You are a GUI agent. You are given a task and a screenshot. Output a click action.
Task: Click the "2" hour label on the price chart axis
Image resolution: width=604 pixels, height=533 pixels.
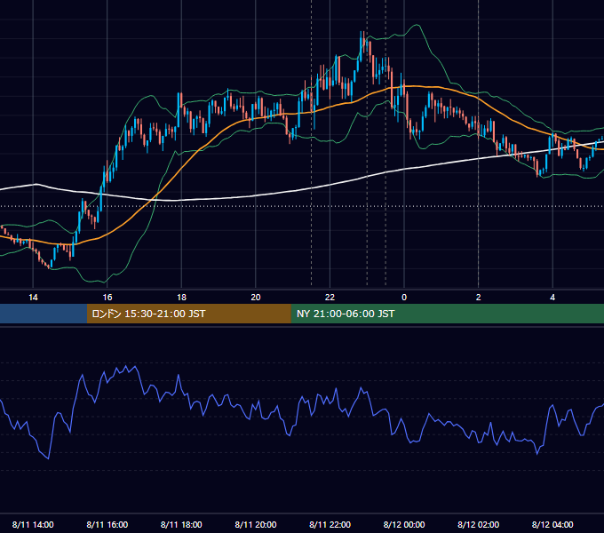click(479, 298)
